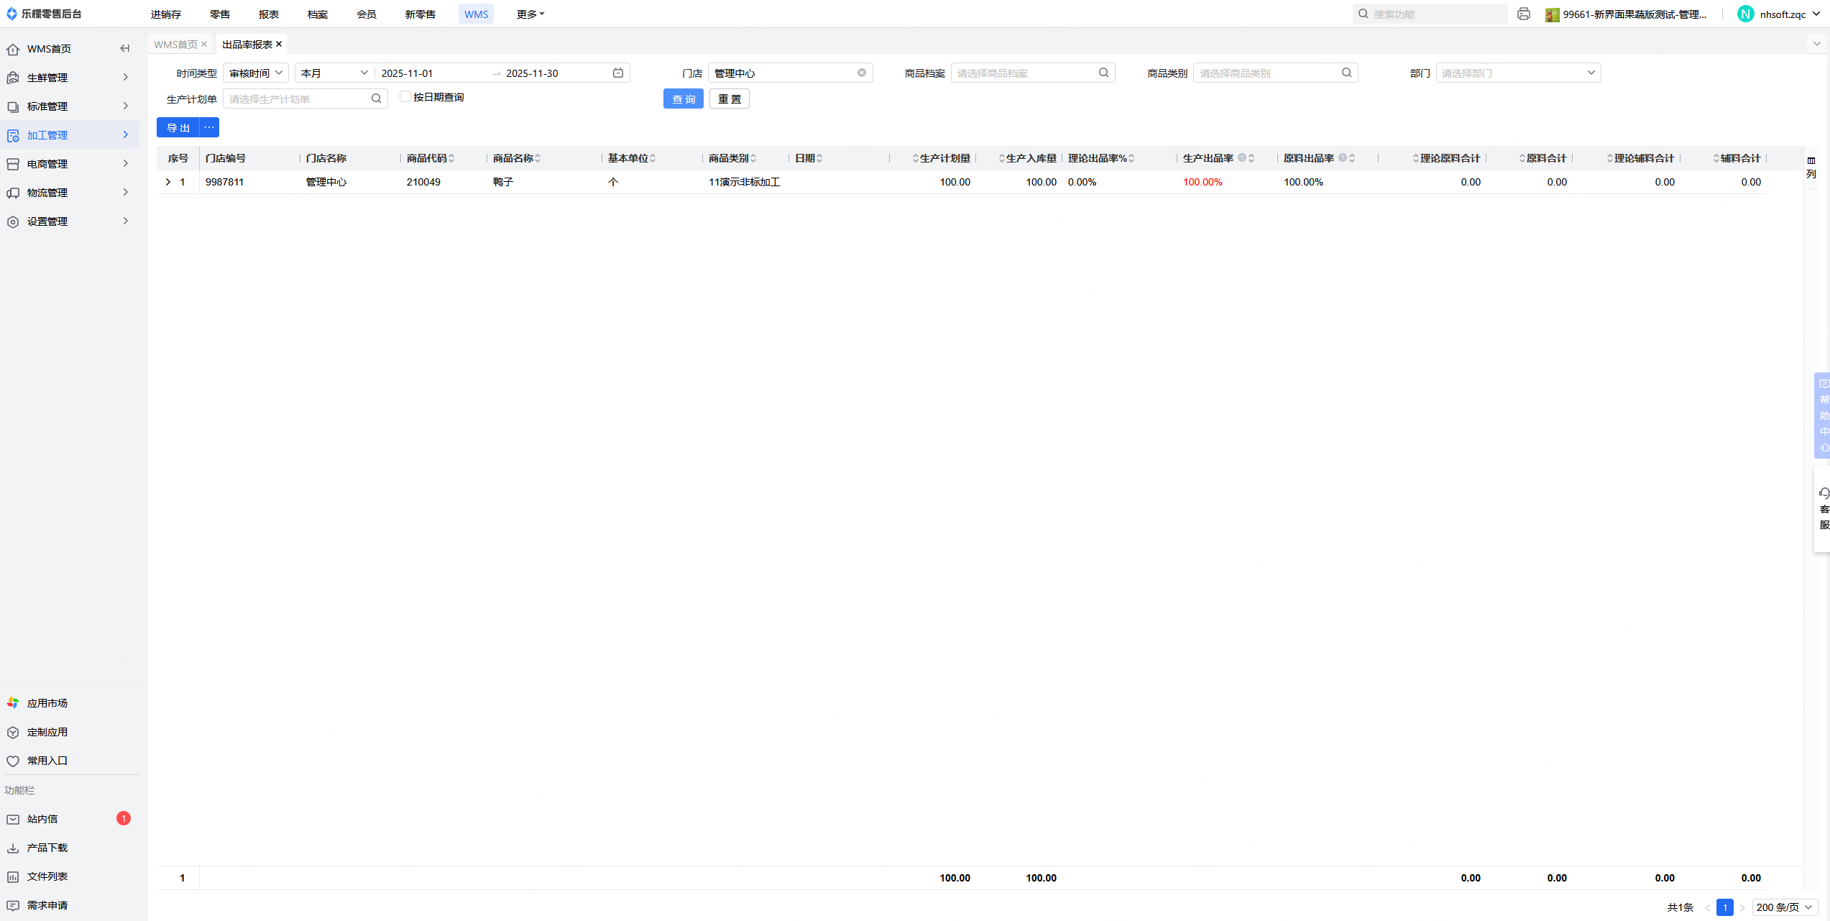Viewport: 1830px width, 921px height.
Task: Open column settings 列 icon
Action: [1811, 167]
